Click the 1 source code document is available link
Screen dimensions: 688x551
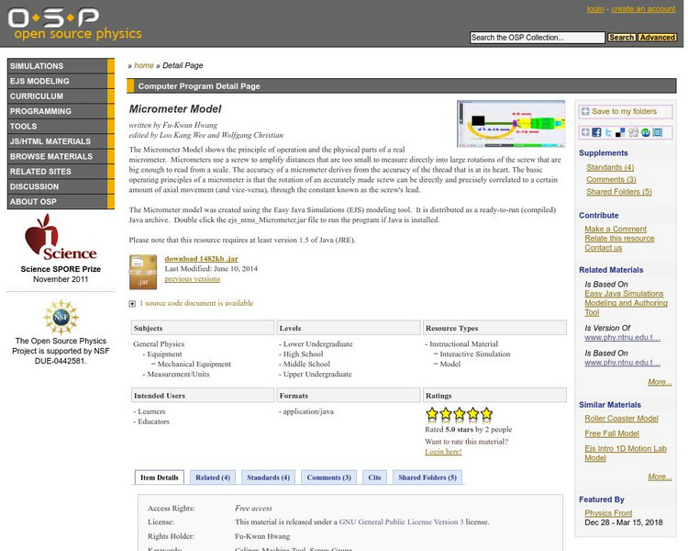click(x=196, y=303)
